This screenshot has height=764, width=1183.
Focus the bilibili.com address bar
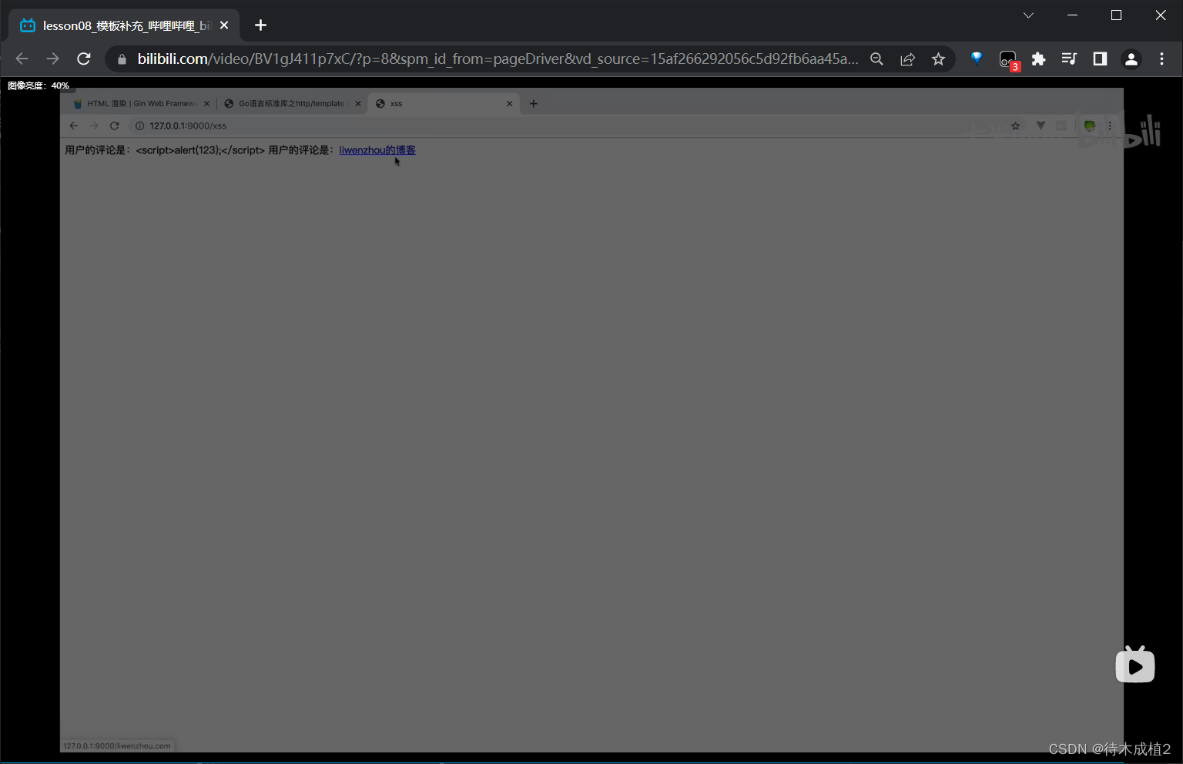(x=498, y=59)
